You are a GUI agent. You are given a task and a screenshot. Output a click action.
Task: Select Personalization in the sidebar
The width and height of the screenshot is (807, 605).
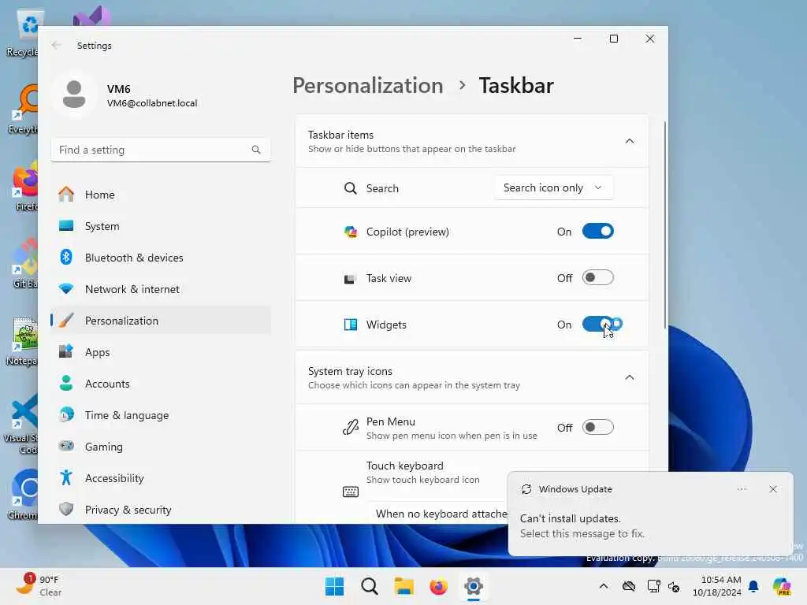click(x=161, y=321)
